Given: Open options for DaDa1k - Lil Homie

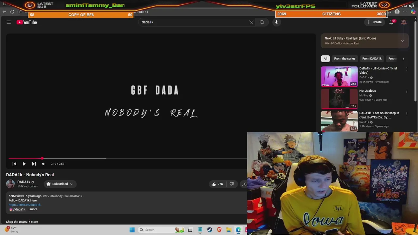Looking at the screenshot, I should click(407, 69).
